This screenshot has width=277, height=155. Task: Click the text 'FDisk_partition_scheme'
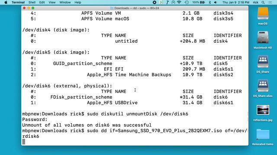81,97
